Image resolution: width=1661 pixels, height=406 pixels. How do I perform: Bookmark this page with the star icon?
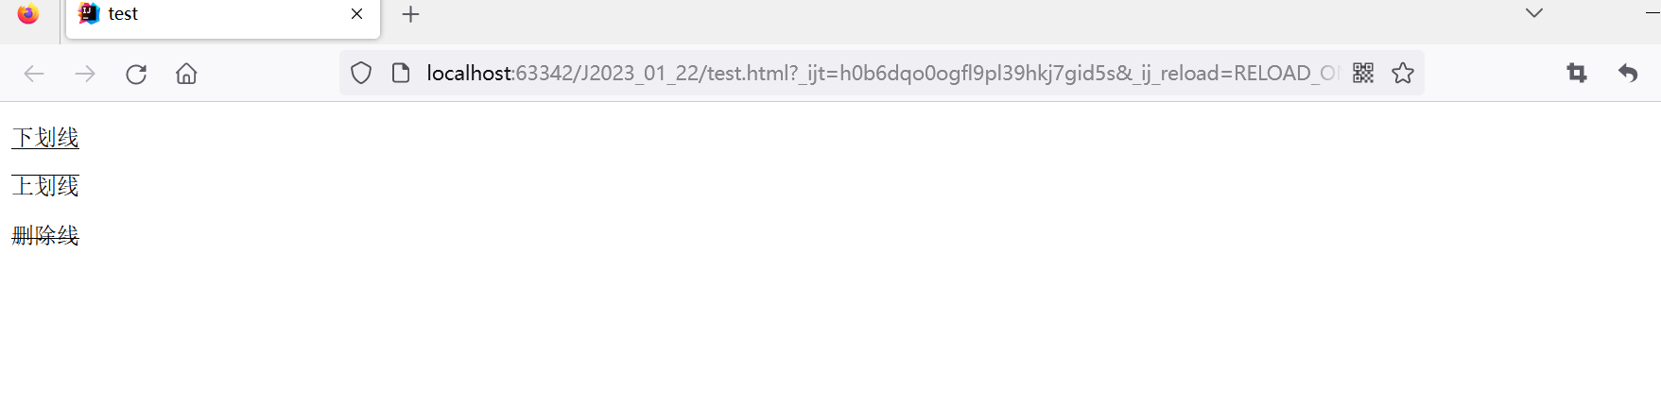(1403, 73)
